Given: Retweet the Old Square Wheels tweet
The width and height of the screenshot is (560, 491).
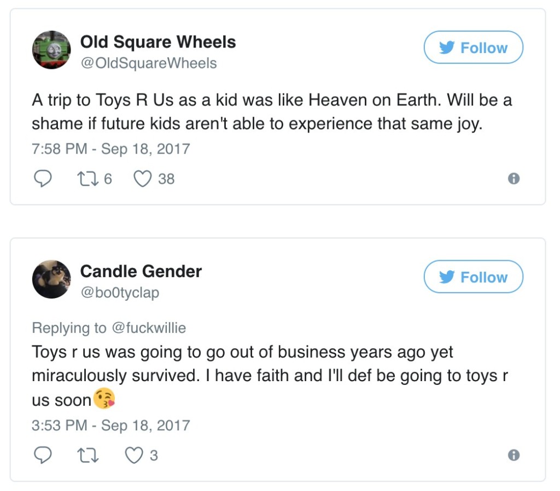Looking at the screenshot, I should pos(87,179).
